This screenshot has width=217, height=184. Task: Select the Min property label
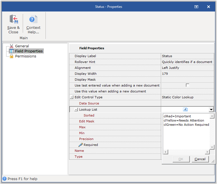pyautogui.click(x=82, y=133)
